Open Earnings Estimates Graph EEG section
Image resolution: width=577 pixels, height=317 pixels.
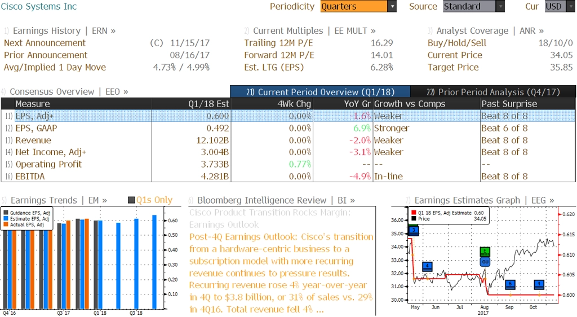pyautogui.click(x=484, y=200)
